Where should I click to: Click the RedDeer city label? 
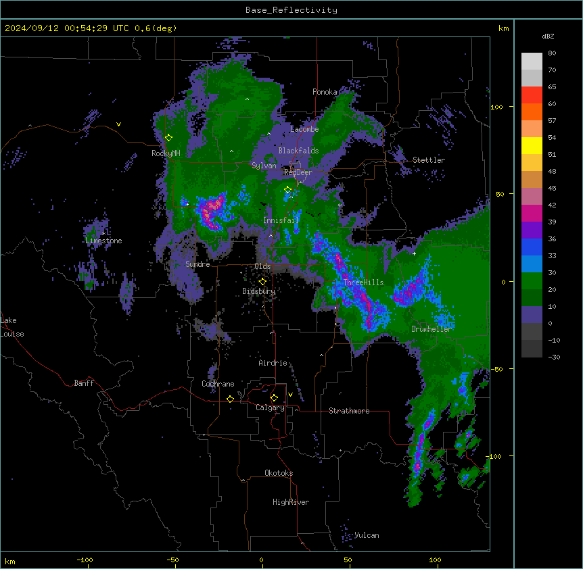(x=298, y=172)
